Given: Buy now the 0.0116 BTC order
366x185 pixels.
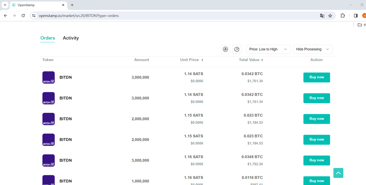Looking at the screenshot, I should [x=317, y=181].
